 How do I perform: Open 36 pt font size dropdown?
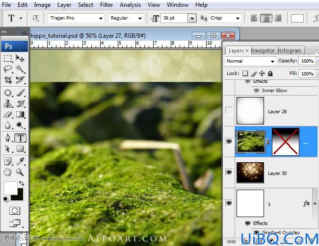click(x=192, y=18)
